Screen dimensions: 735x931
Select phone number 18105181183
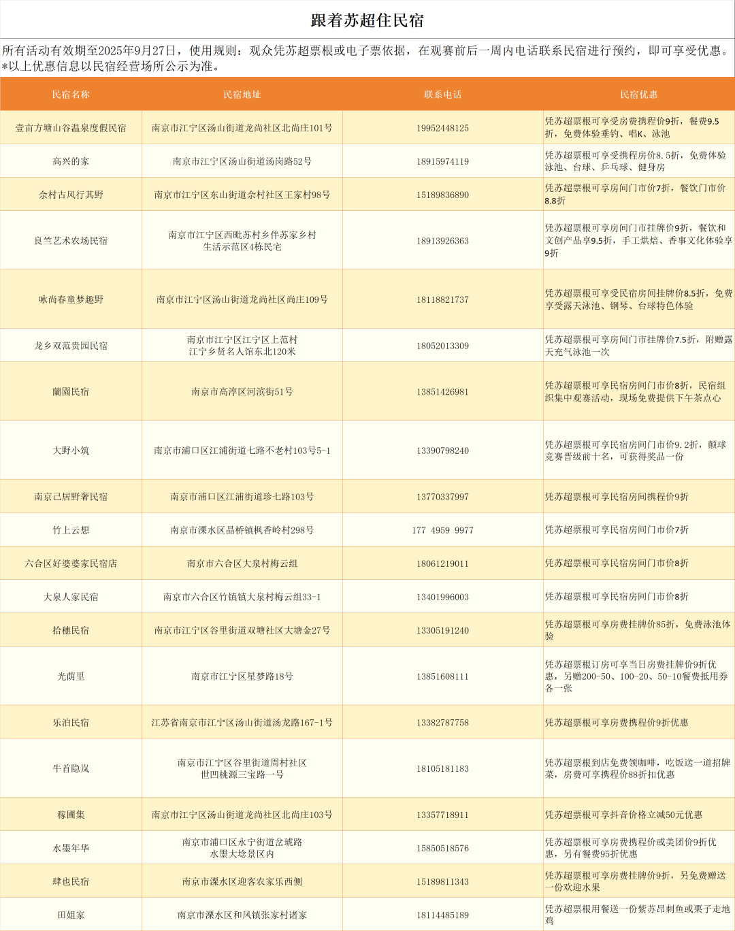click(442, 768)
